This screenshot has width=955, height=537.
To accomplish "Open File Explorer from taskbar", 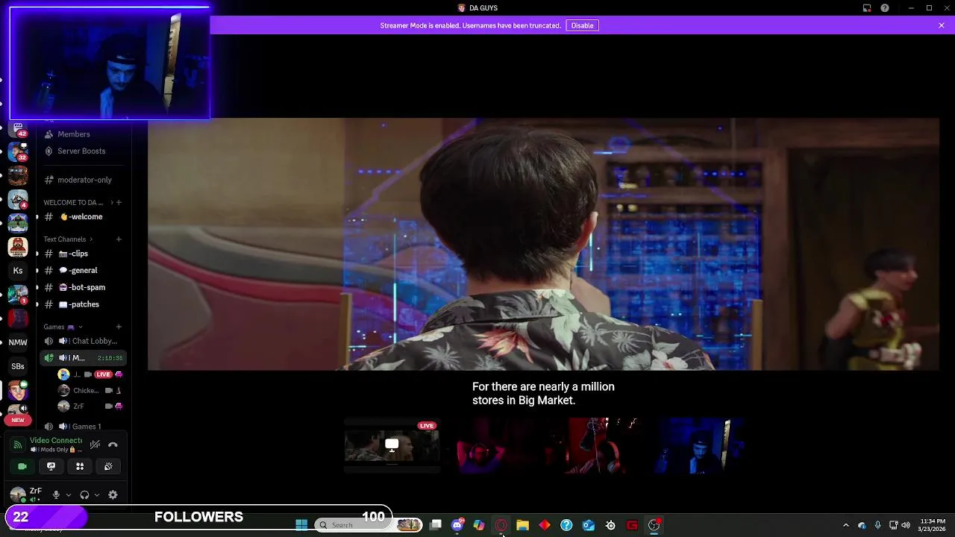I will click(523, 525).
